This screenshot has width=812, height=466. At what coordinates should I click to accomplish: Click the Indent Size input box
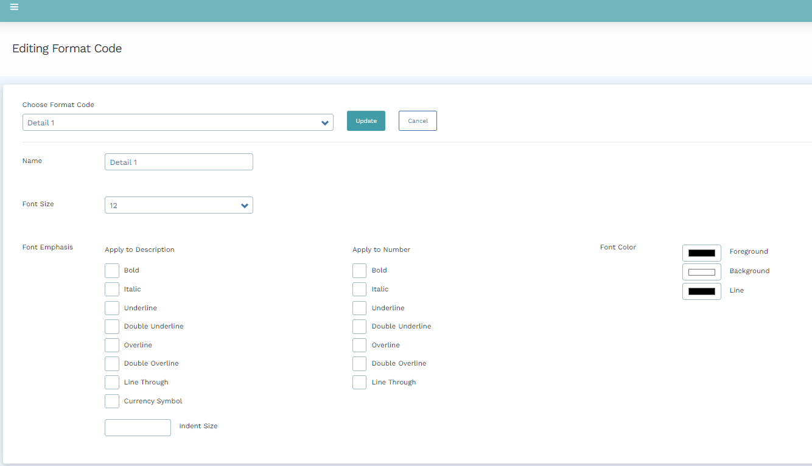138,427
